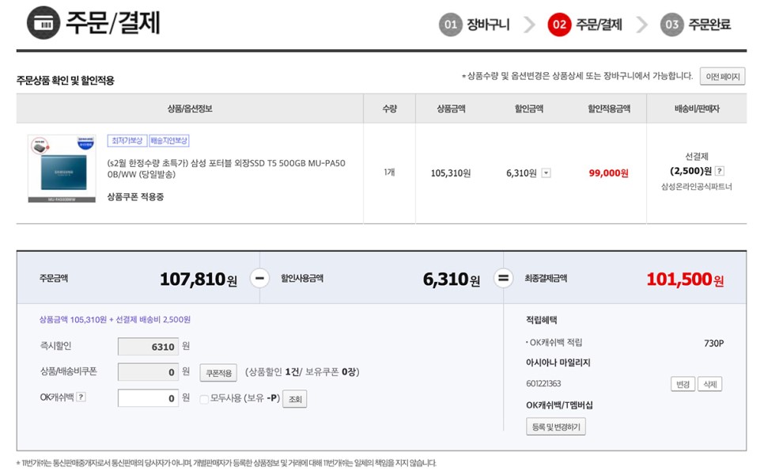
Task: Click the 삼성온라인공식파트너 seller name
Action: click(697, 186)
